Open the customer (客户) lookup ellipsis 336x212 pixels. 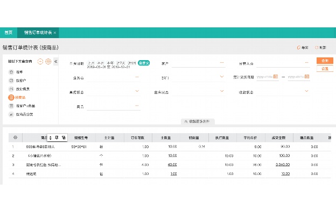pos(222,63)
